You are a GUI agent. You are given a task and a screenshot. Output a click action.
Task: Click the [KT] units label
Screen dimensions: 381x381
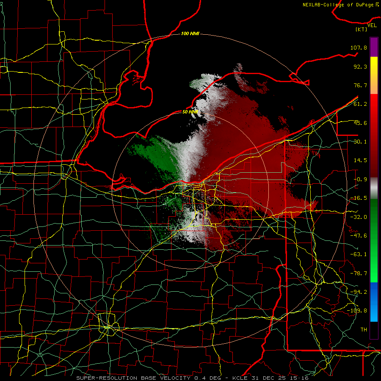[362, 29]
